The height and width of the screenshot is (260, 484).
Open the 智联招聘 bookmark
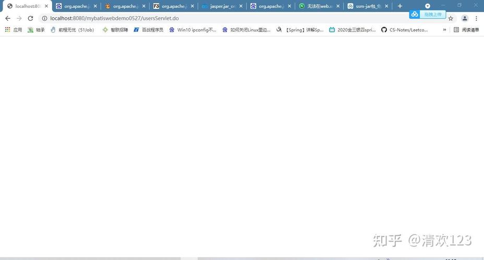115,30
